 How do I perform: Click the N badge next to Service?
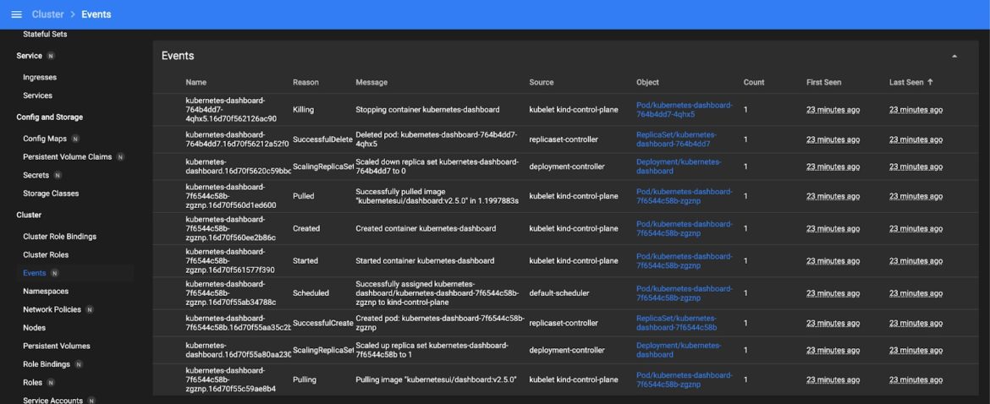coord(51,56)
